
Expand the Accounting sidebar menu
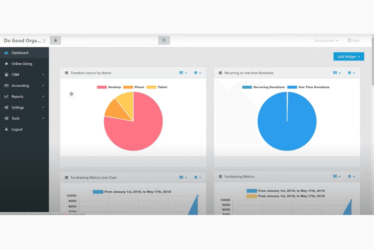coord(25,86)
